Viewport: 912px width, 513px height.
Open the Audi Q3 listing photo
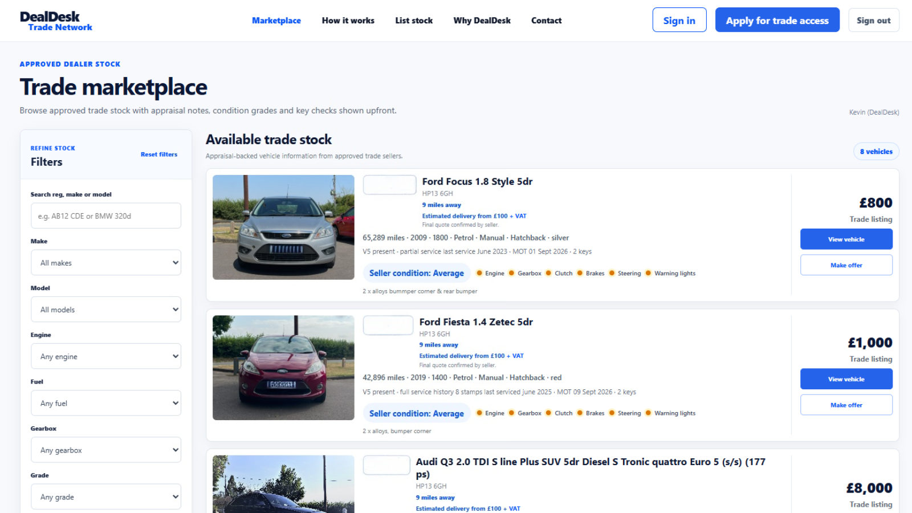point(283,484)
